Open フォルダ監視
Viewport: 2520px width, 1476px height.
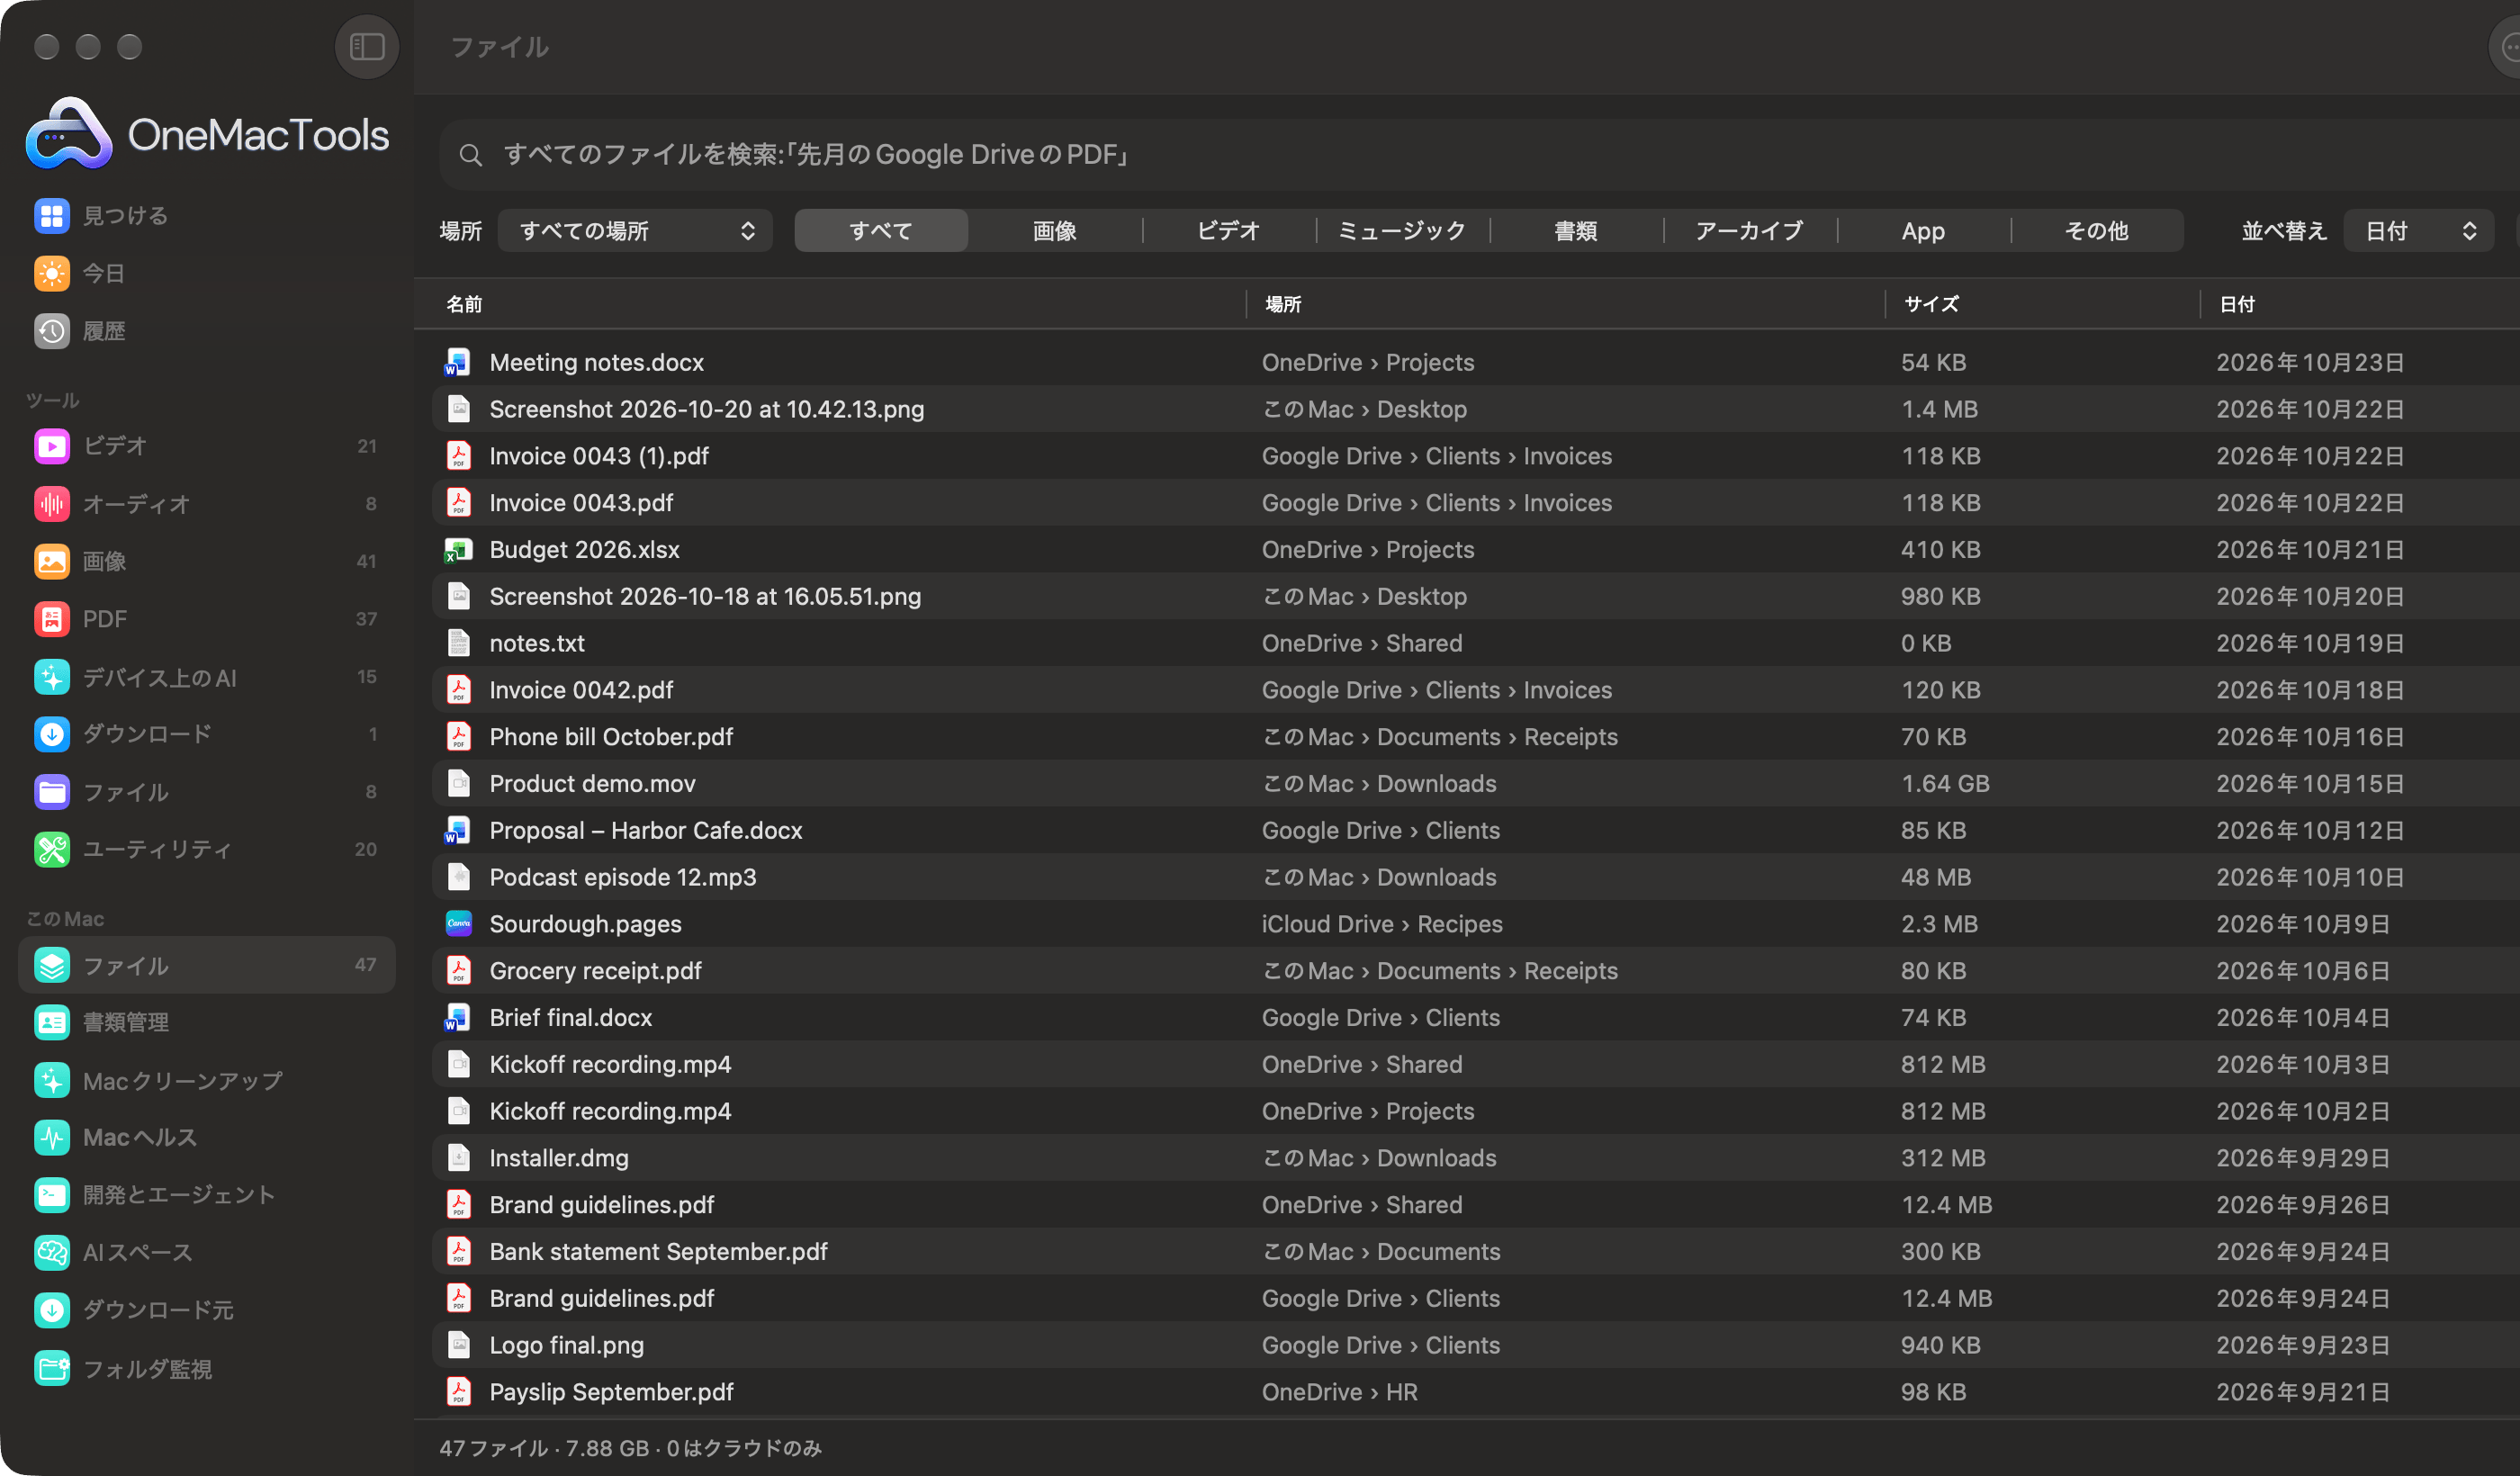(207, 1368)
